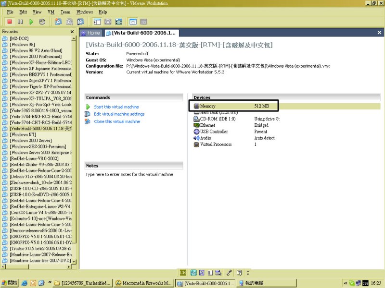
Task: Open the View menu
Action: 37,12
